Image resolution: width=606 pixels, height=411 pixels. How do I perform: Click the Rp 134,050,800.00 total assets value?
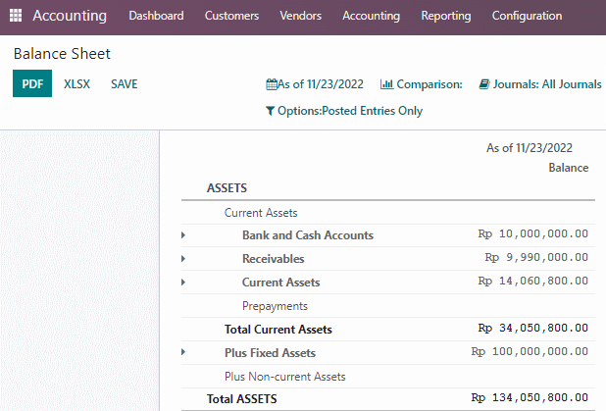[x=530, y=397]
